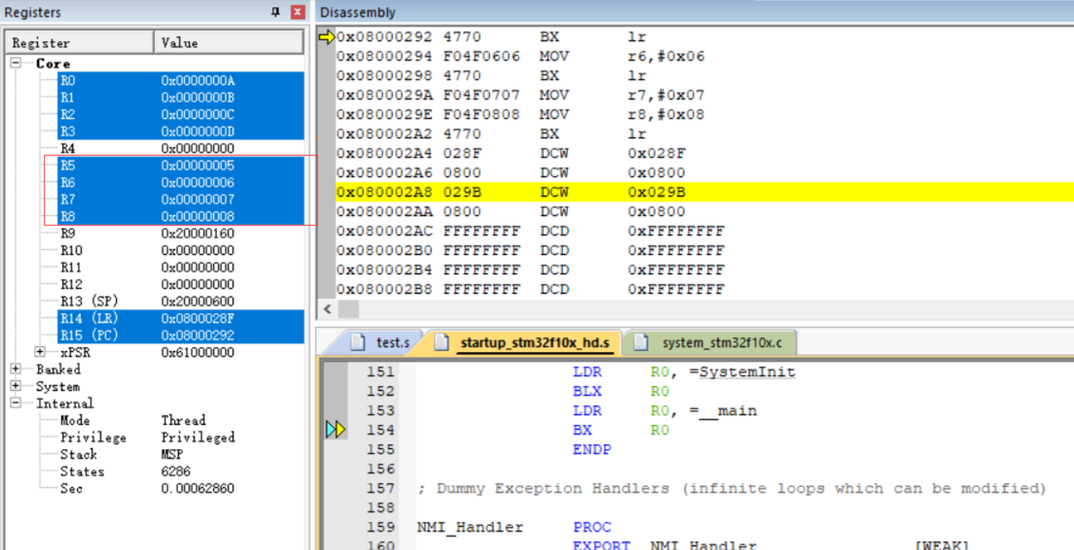Close the Registers panel
Viewport: 1074px width, 550px height.
click(x=297, y=12)
